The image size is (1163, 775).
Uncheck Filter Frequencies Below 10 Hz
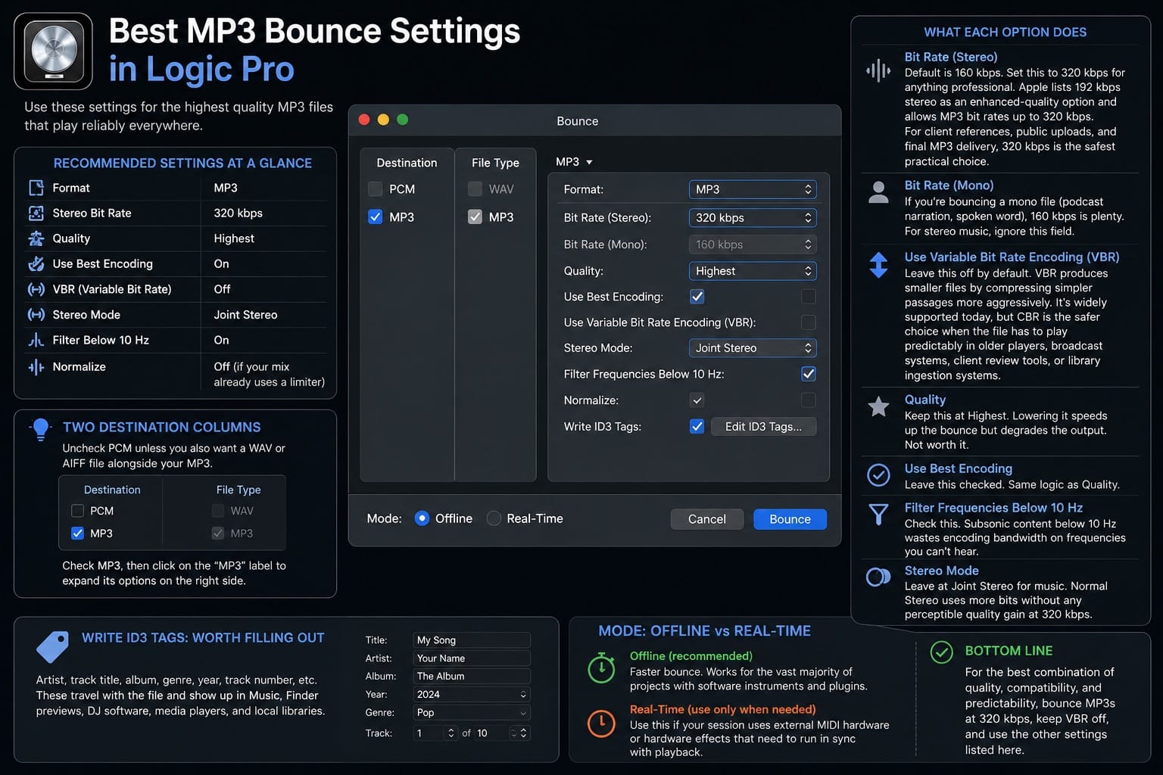tap(809, 374)
